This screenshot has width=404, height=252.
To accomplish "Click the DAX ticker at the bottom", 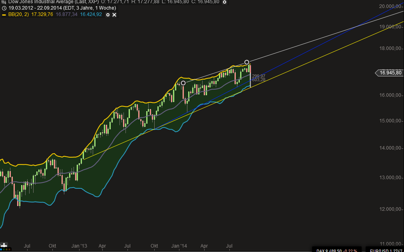I will (x=337, y=250).
